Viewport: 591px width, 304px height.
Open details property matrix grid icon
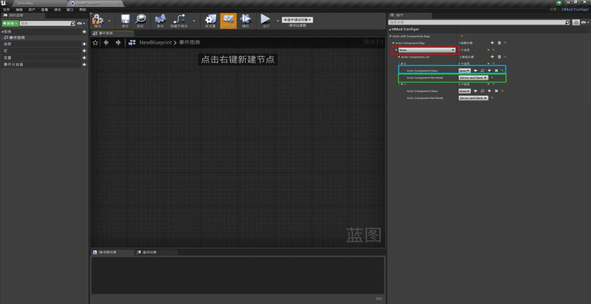[576, 22]
